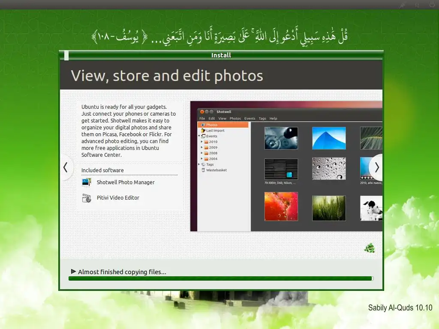The image size is (439, 329).
Task: Expand the installation details triangle
Action: [73, 271]
